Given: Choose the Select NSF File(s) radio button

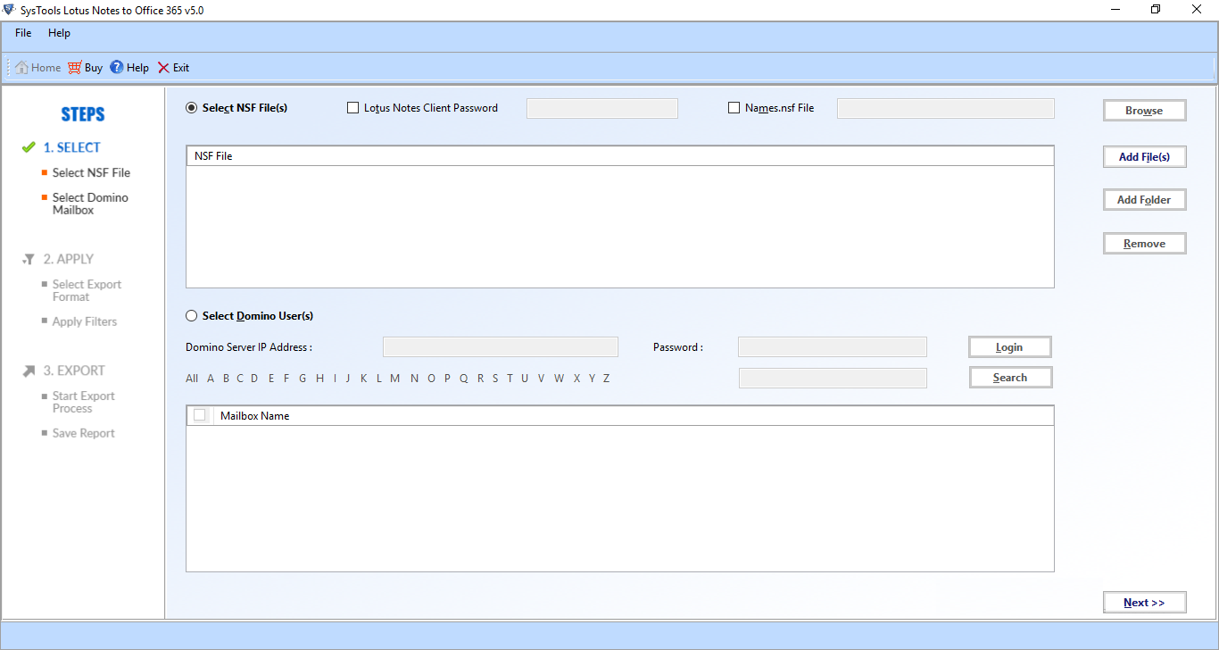Looking at the screenshot, I should pyautogui.click(x=191, y=108).
